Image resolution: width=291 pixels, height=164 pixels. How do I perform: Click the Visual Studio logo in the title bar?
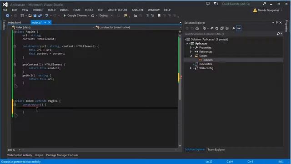(x=5, y=5)
